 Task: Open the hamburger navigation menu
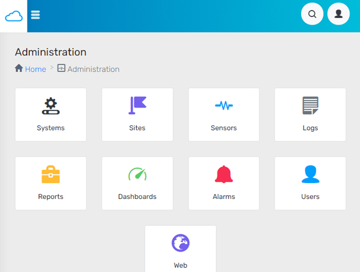click(x=35, y=15)
